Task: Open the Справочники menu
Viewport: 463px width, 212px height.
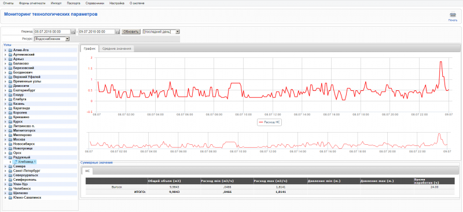Action: click(94, 3)
